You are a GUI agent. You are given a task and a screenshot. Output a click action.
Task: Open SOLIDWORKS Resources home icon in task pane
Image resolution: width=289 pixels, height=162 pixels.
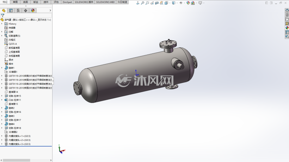pyautogui.click(x=287, y=11)
